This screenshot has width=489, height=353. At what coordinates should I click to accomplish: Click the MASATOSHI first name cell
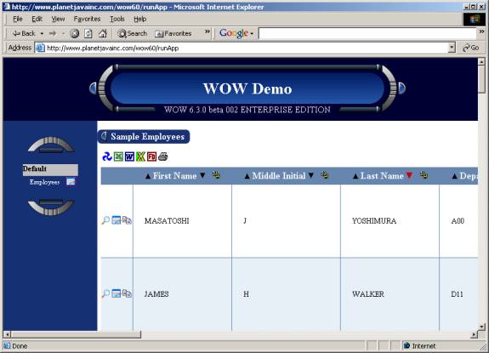[x=183, y=221]
